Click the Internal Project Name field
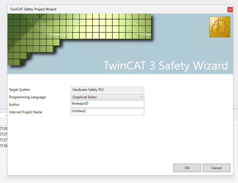Image resolution: width=238 pixels, height=183 pixels. [x=107, y=112]
